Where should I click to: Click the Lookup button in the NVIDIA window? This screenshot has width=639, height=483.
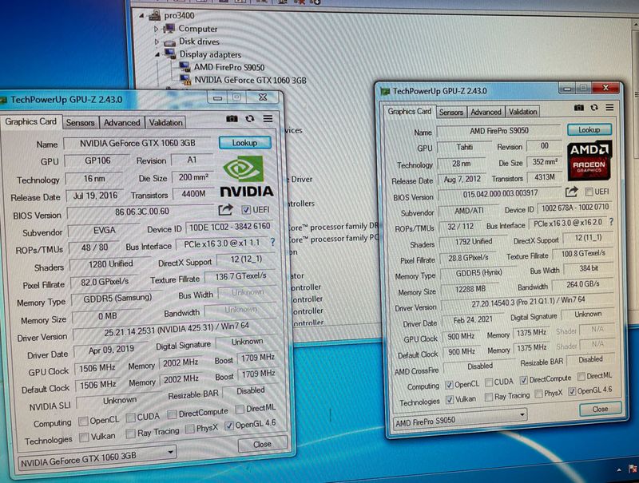tap(244, 143)
